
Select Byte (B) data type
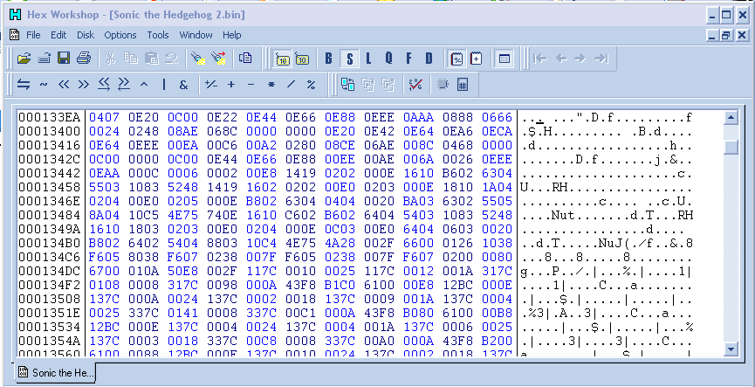click(329, 59)
